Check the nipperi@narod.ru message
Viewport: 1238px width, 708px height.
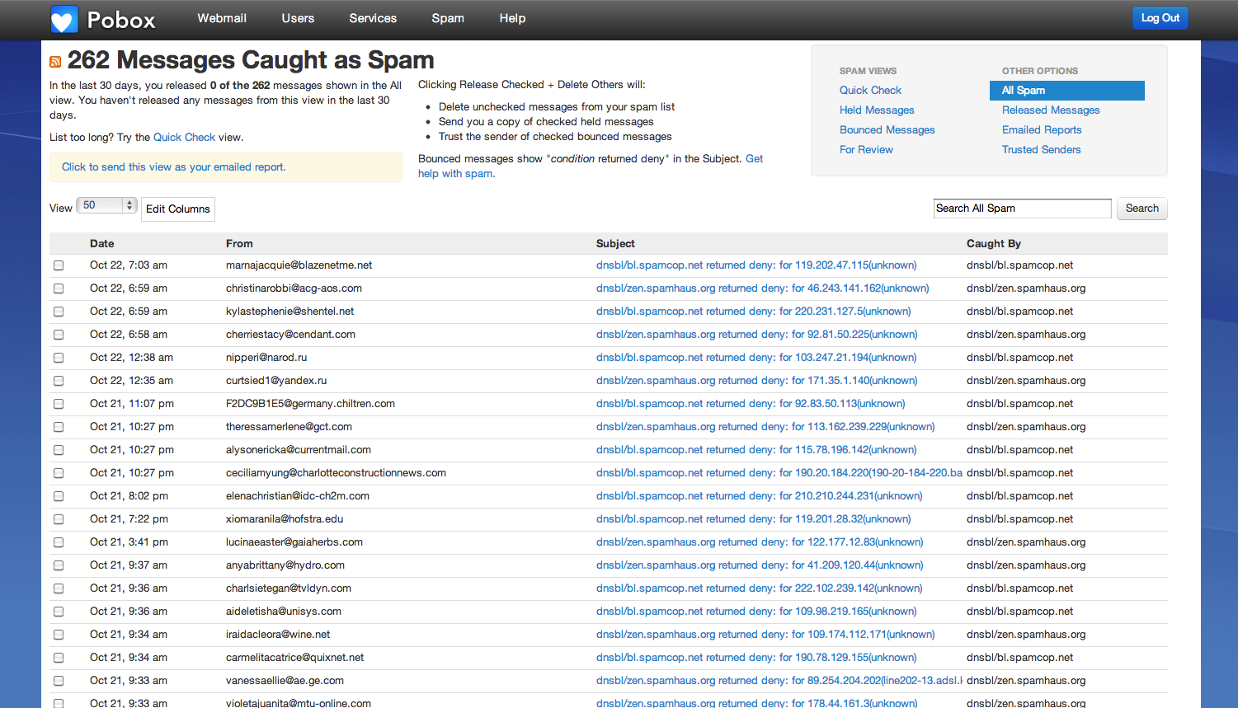[x=59, y=358]
